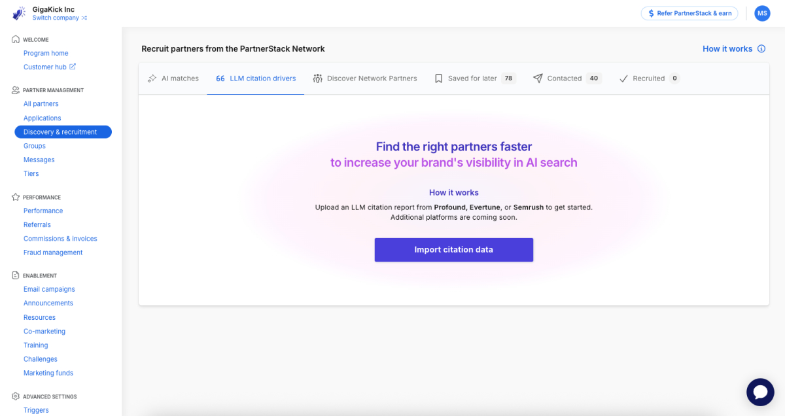Viewport: 785px width, 416px height.
Task: Open Referrals in the sidebar
Action: point(37,224)
